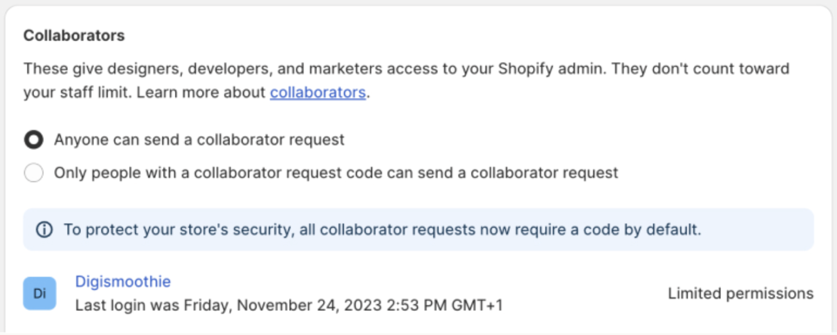Click the Learn more about text
Image resolution: width=837 pixels, height=335 pixels.
tap(200, 92)
